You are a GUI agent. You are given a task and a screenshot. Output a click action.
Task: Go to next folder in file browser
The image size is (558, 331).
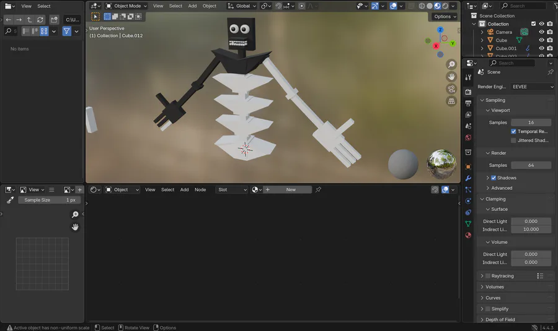(19, 20)
